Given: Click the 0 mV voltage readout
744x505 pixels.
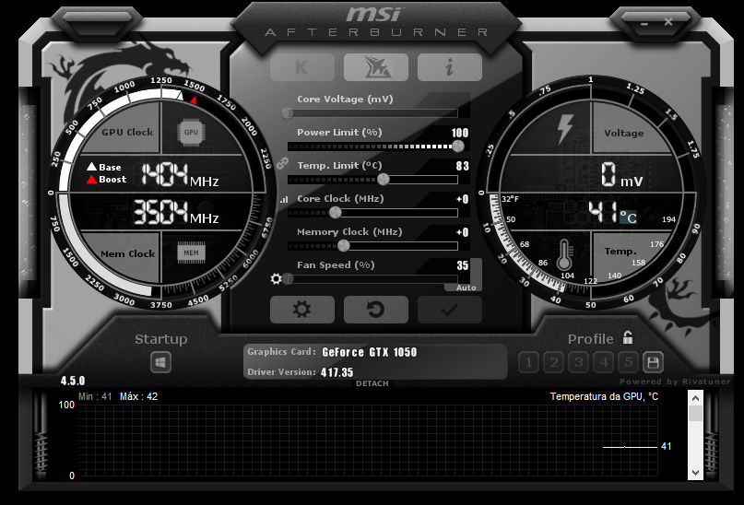Looking at the screenshot, I should (622, 174).
